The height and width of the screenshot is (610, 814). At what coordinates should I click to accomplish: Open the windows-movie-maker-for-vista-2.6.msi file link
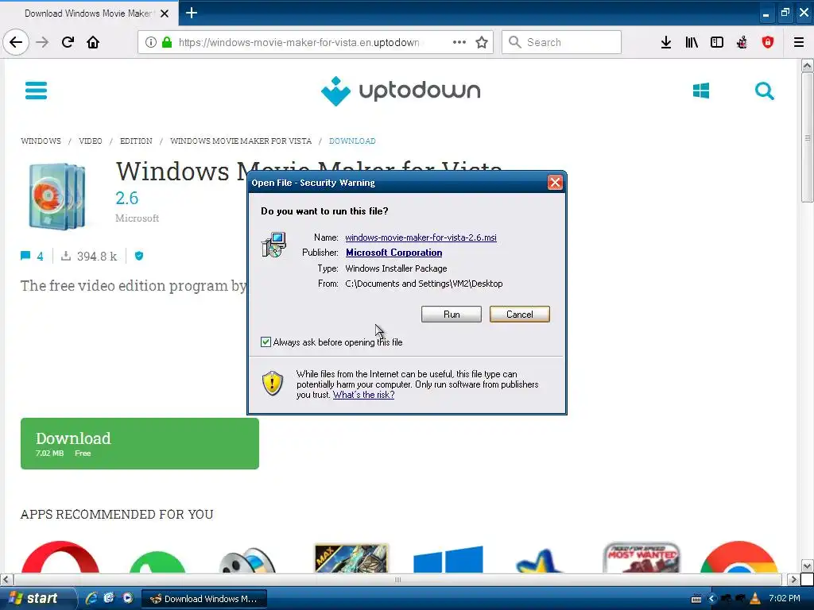(421, 237)
